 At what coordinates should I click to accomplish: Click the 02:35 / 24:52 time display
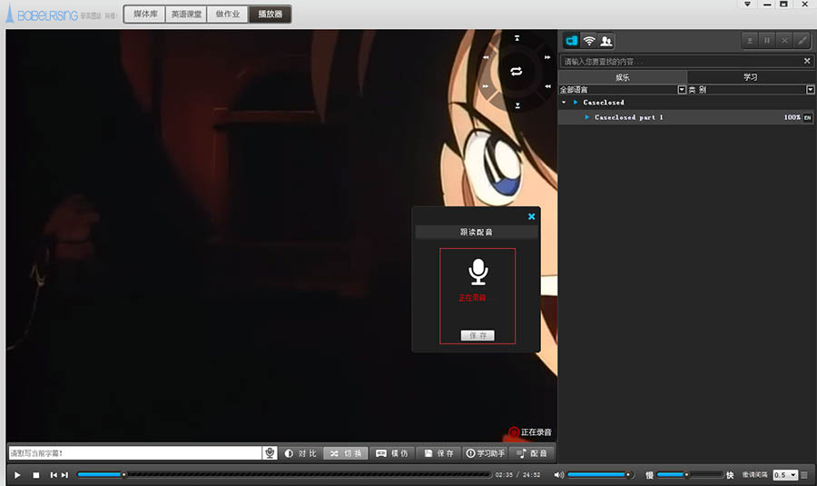pos(517,474)
